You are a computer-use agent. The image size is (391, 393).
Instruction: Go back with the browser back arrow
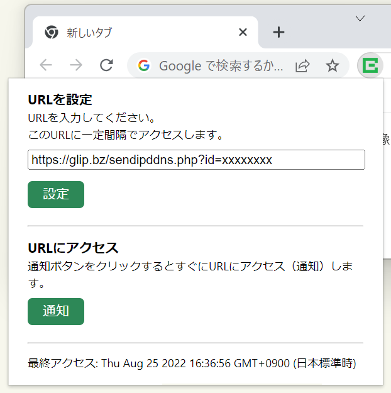(x=46, y=65)
